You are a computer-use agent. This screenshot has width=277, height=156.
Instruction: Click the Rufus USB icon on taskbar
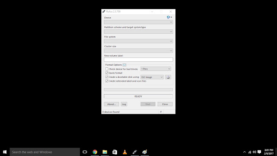tap(135, 152)
